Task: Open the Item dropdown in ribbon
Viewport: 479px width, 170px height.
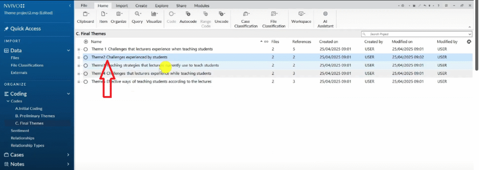Action: 103,18
